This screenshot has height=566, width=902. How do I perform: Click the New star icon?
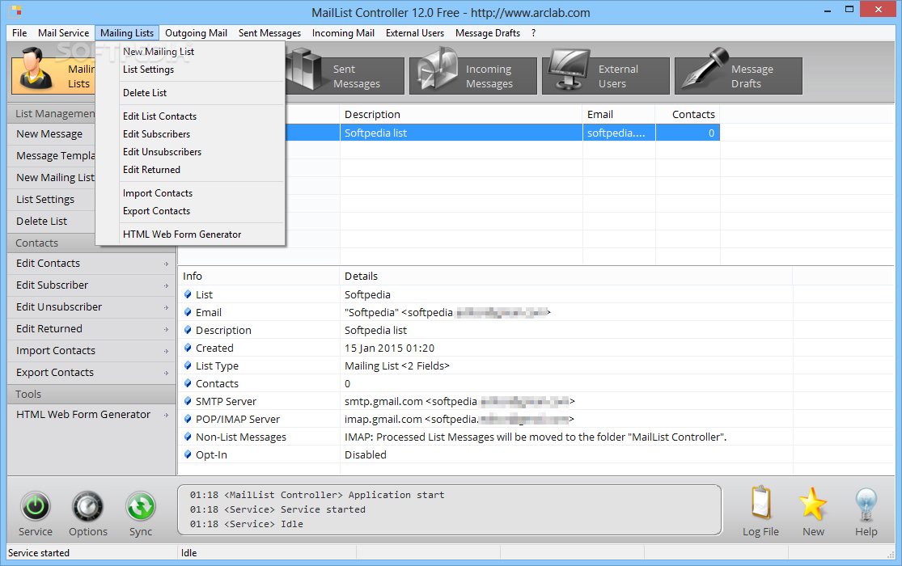pyautogui.click(x=813, y=504)
